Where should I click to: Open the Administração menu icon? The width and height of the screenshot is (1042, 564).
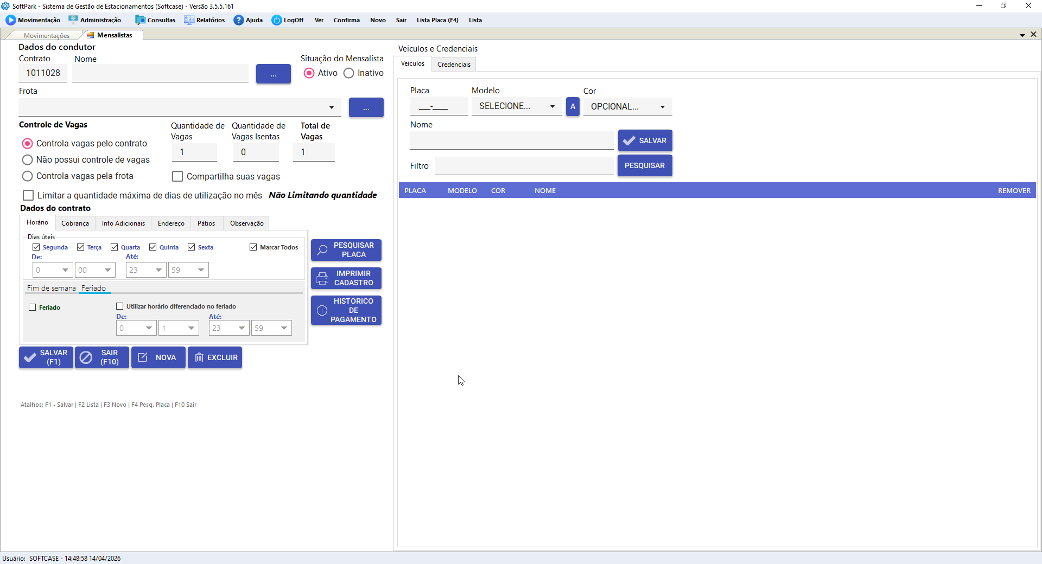(x=73, y=20)
